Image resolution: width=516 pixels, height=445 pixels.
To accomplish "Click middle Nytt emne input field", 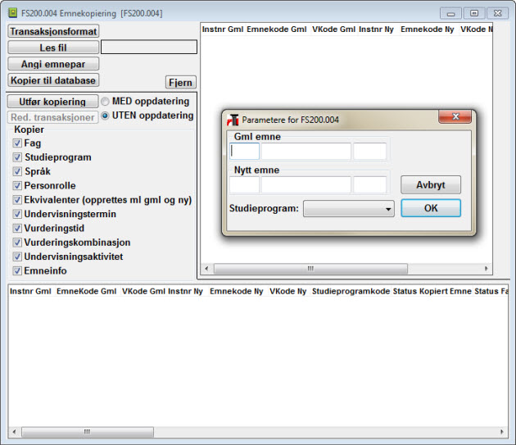I will 306,184.
